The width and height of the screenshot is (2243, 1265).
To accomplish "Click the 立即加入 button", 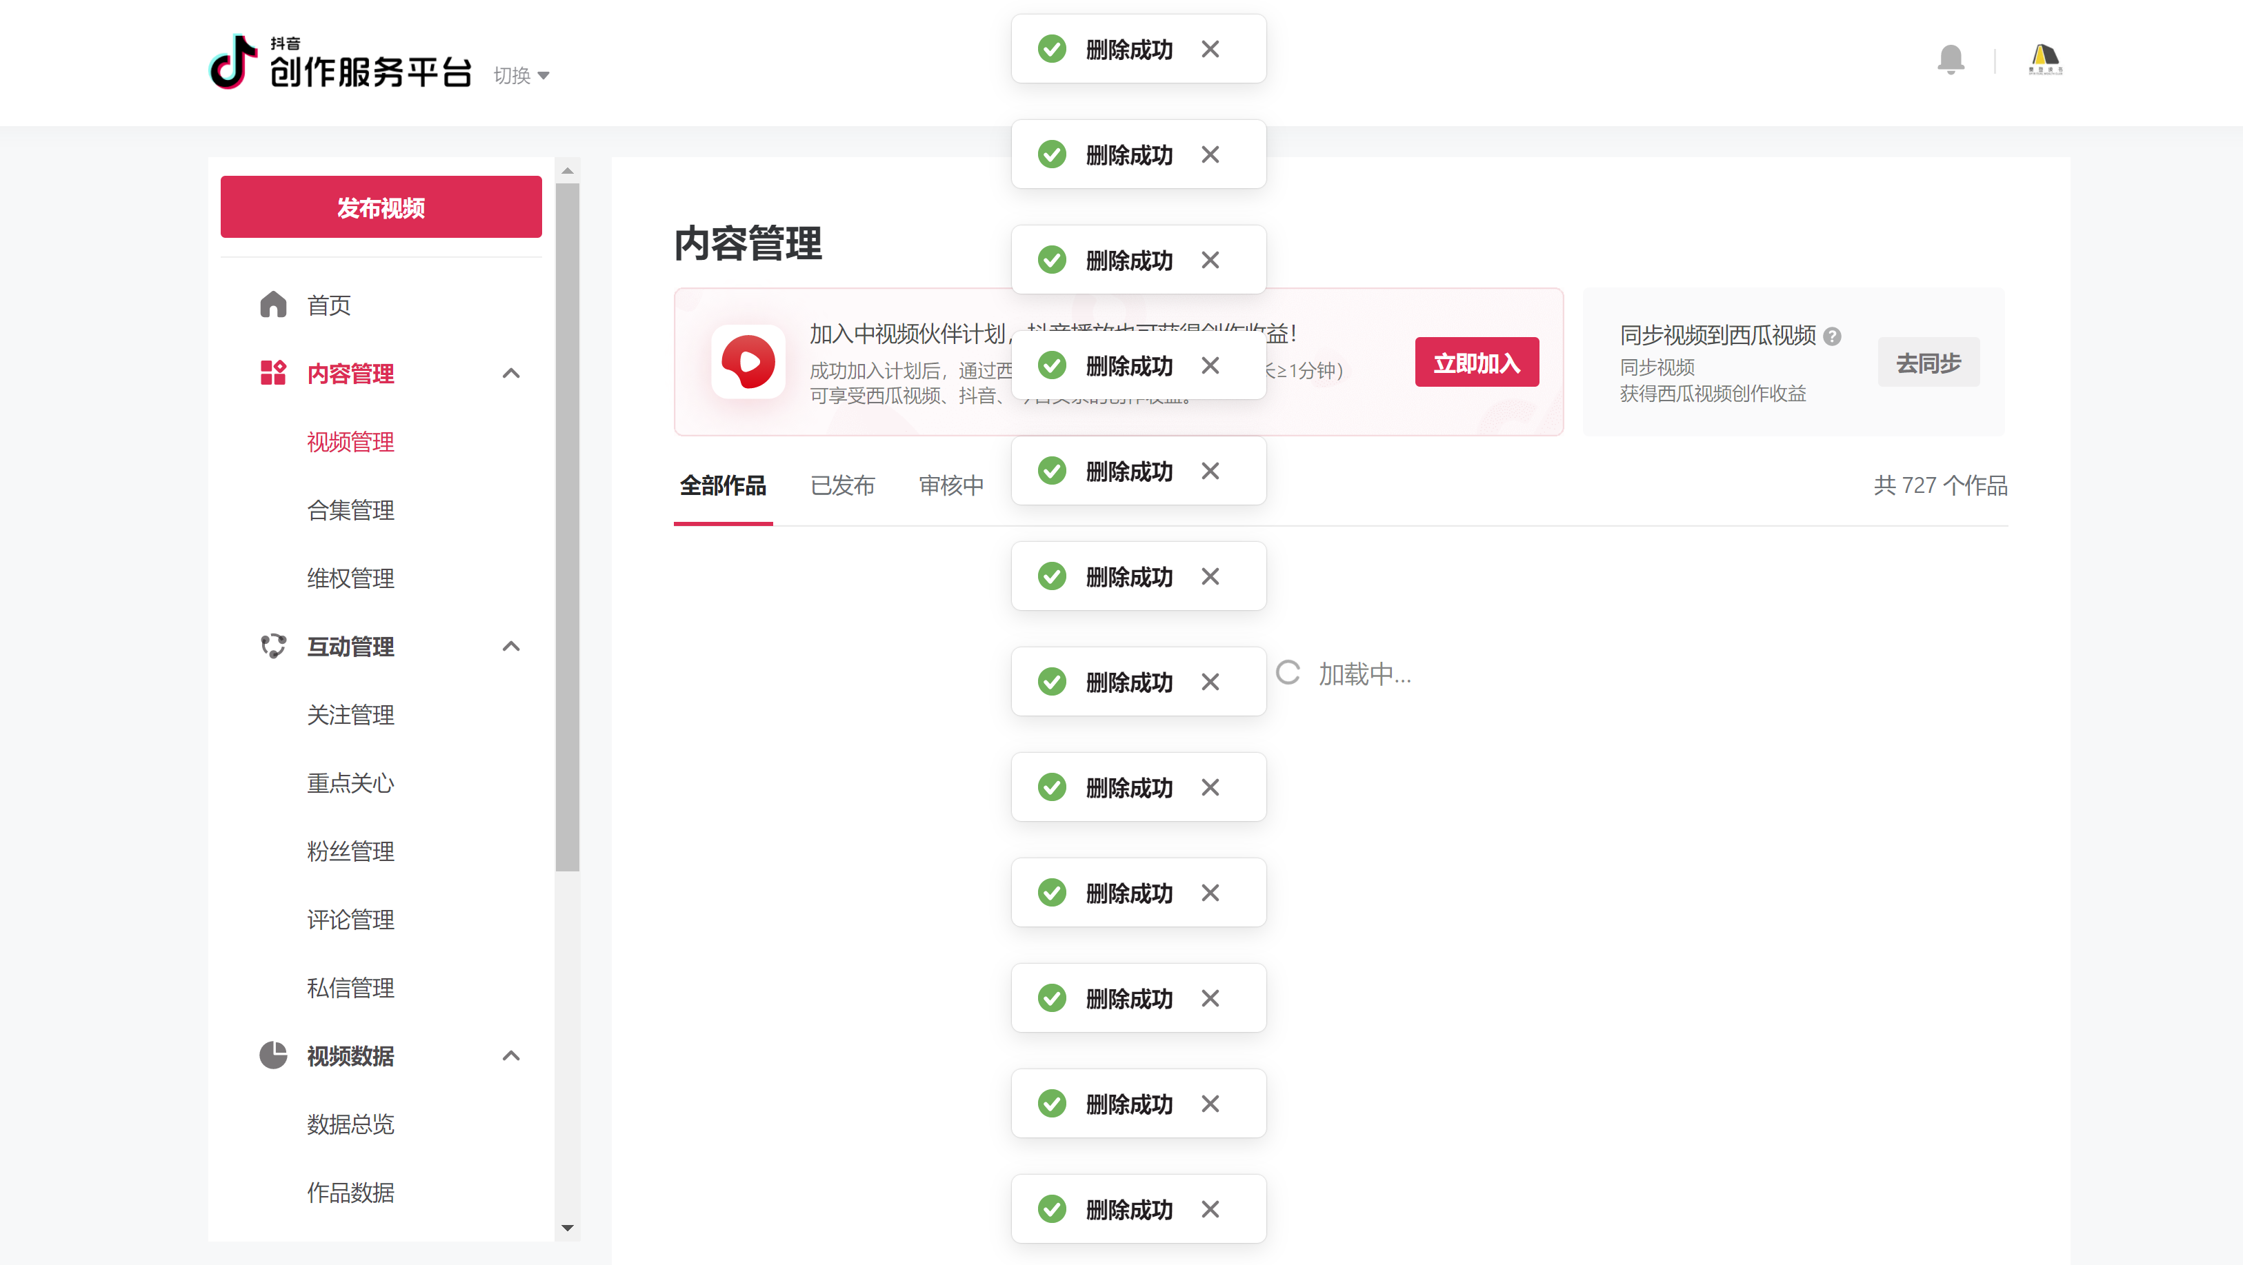I will (x=1476, y=362).
